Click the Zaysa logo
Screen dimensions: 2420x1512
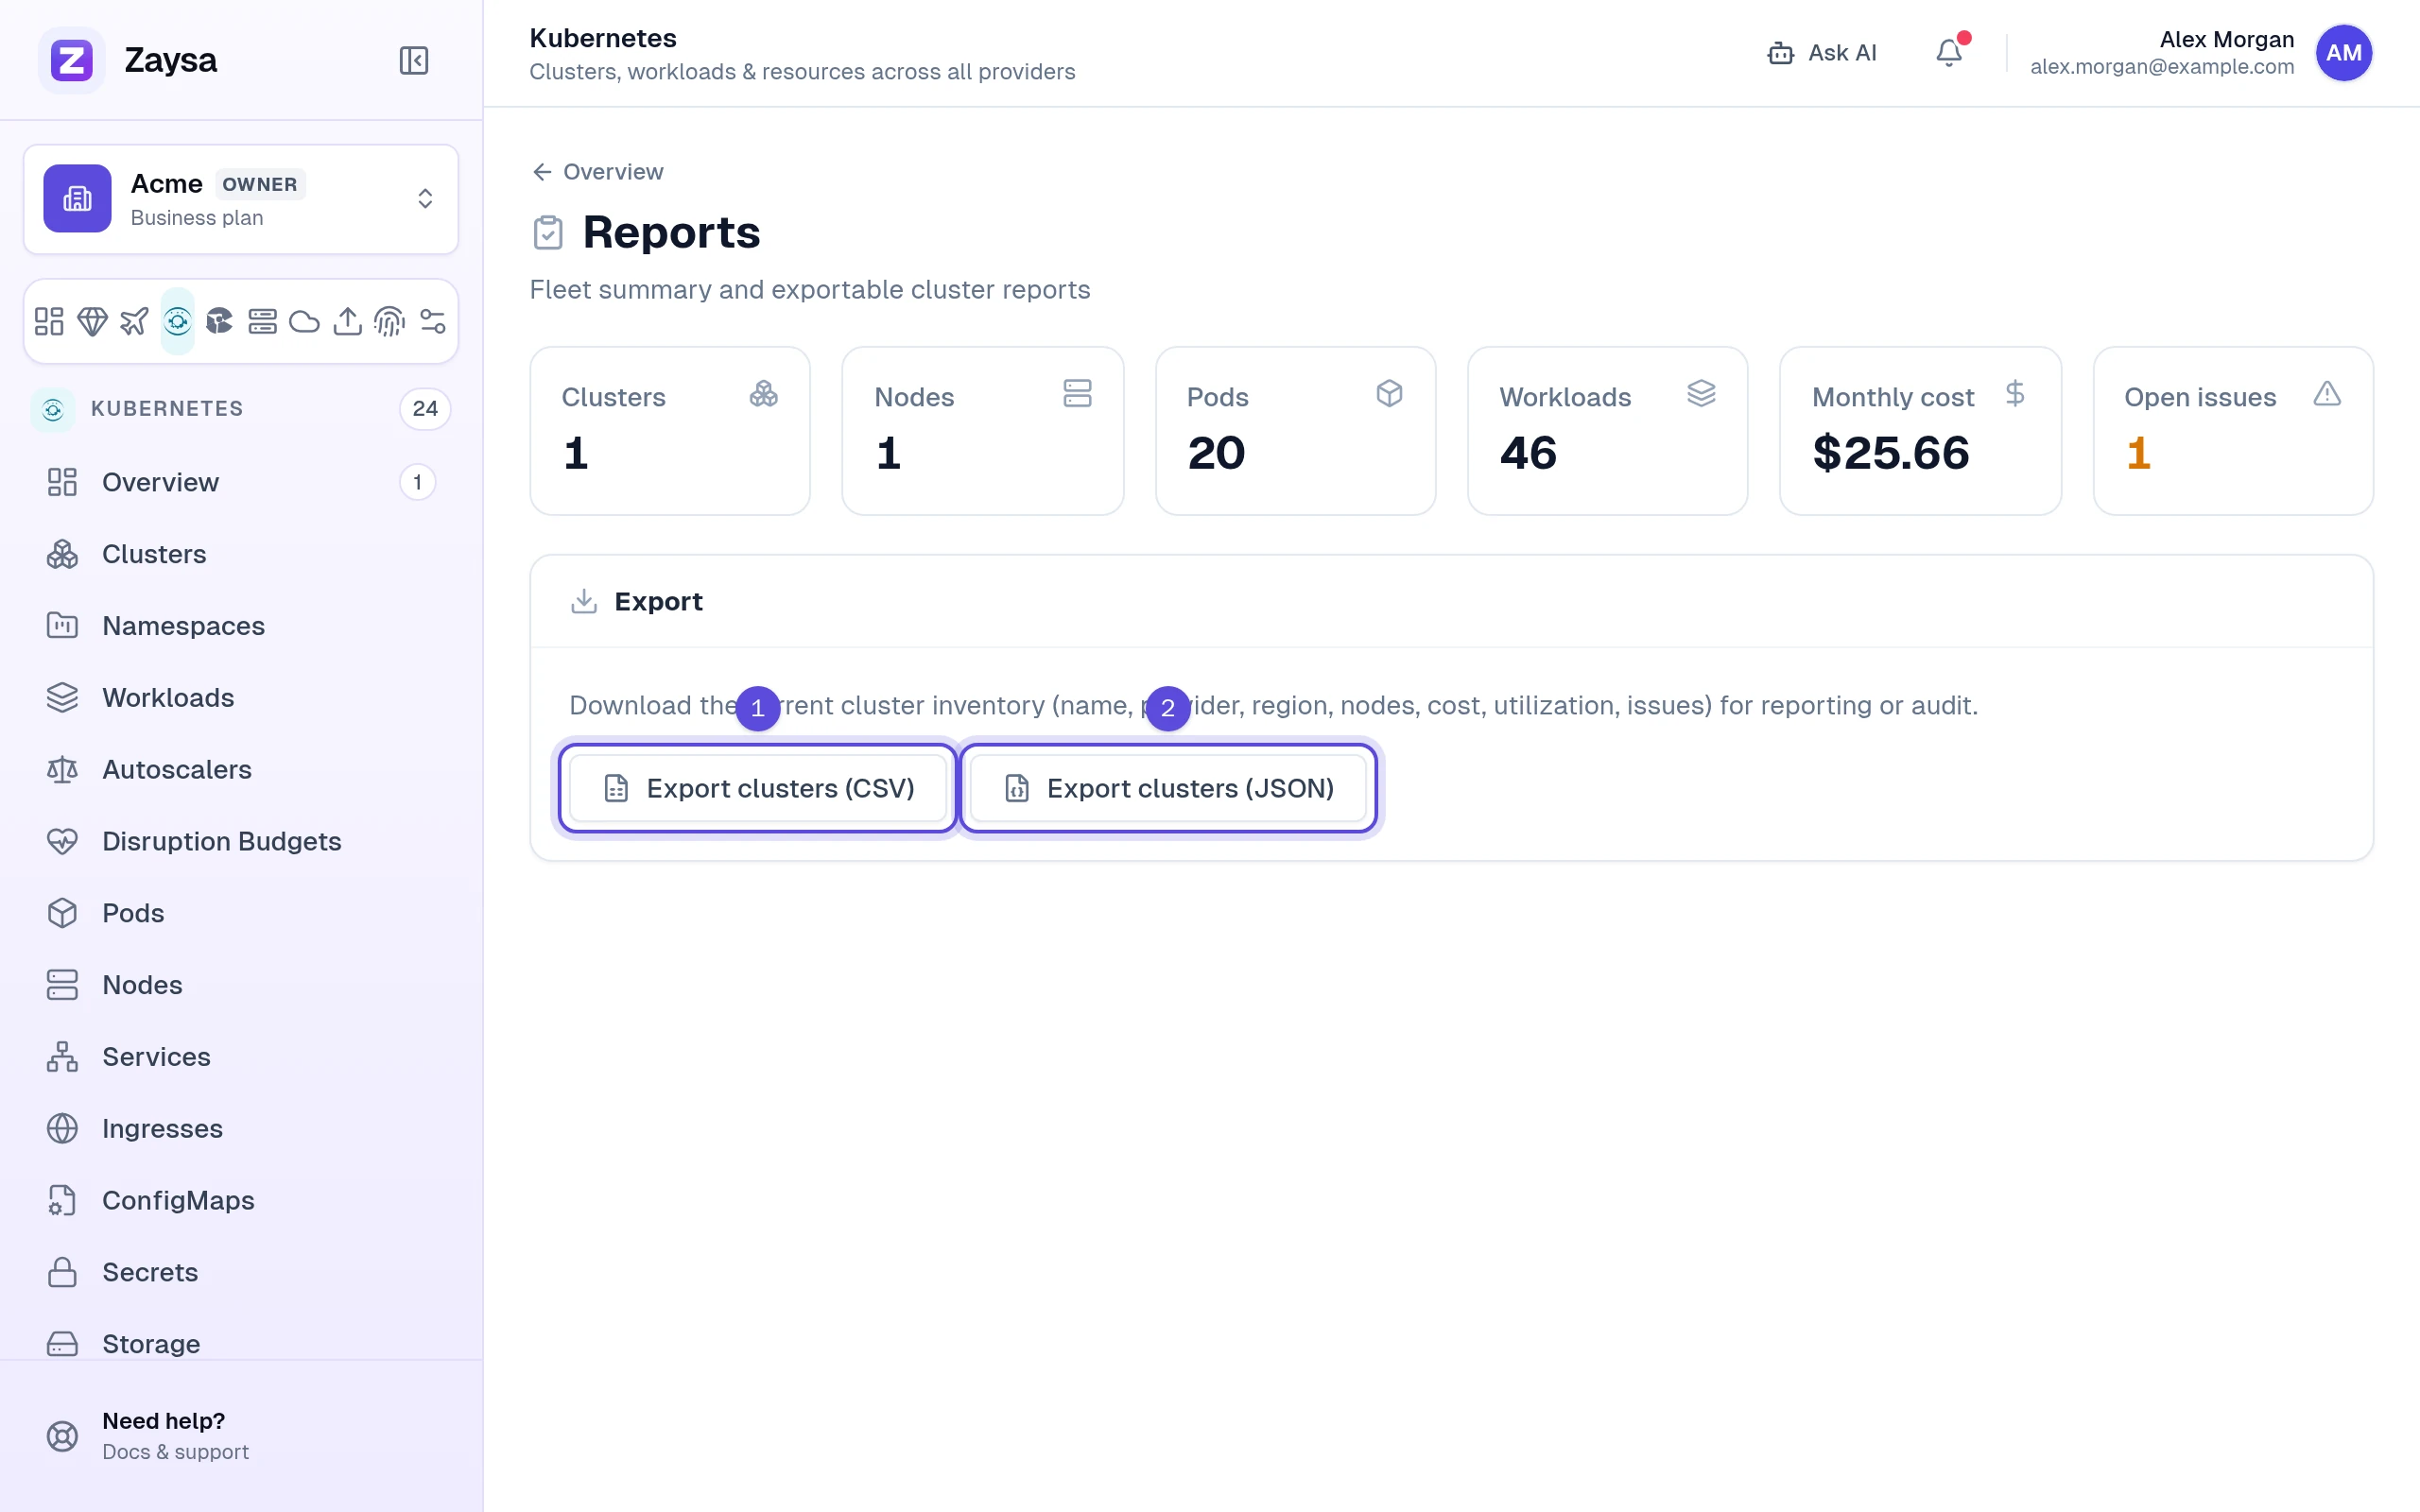click(72, 60)
